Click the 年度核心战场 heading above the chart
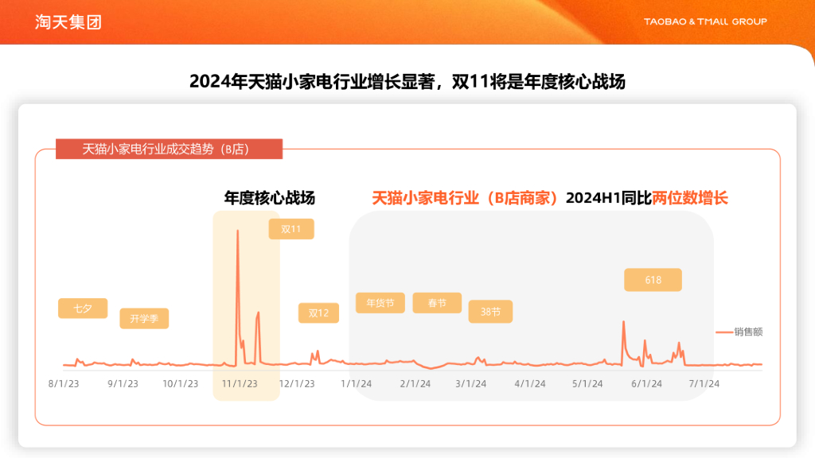This screenshot has width=815, height=458. click(269, 198)
